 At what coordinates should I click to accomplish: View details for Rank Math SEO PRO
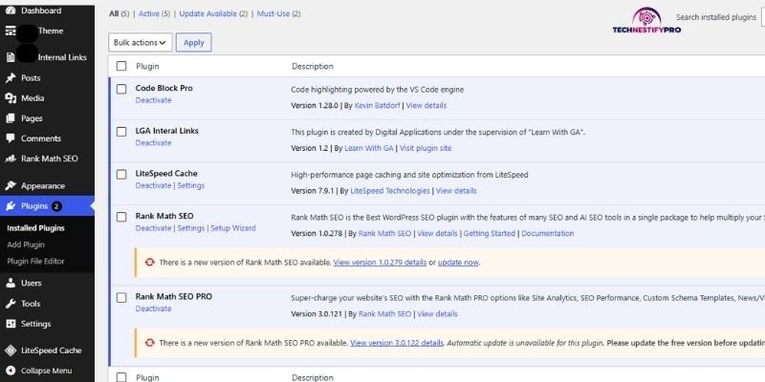[437, 314]
